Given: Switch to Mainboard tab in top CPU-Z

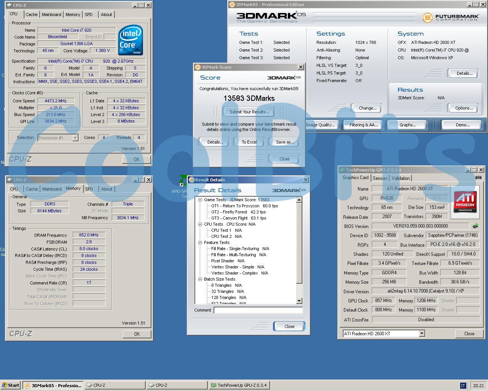Looking at the screenshot, I should (x=51, y=15).
